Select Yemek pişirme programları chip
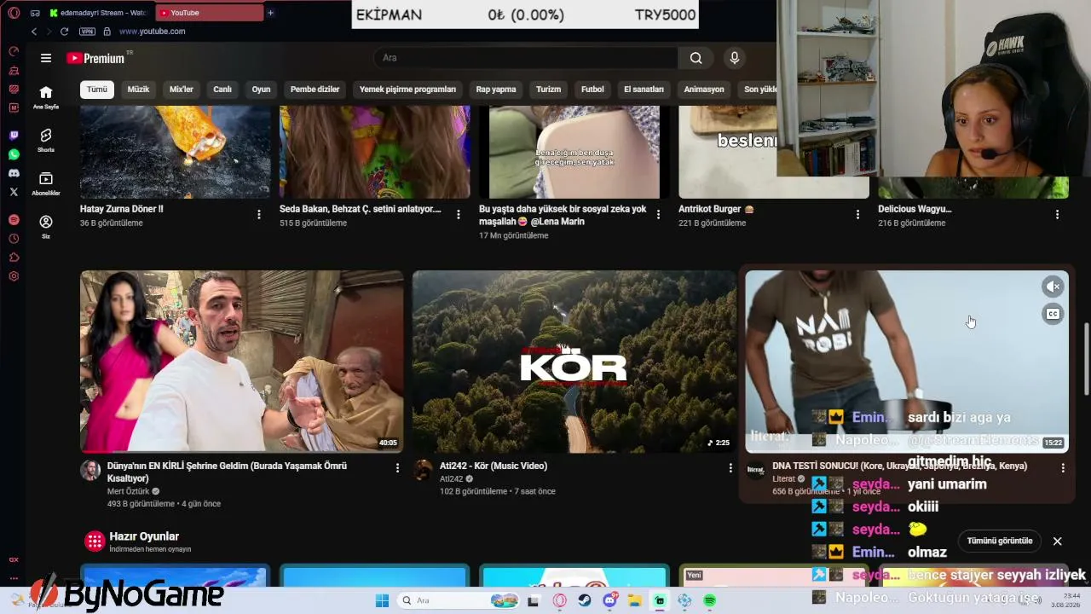 (x=407, y=90)
